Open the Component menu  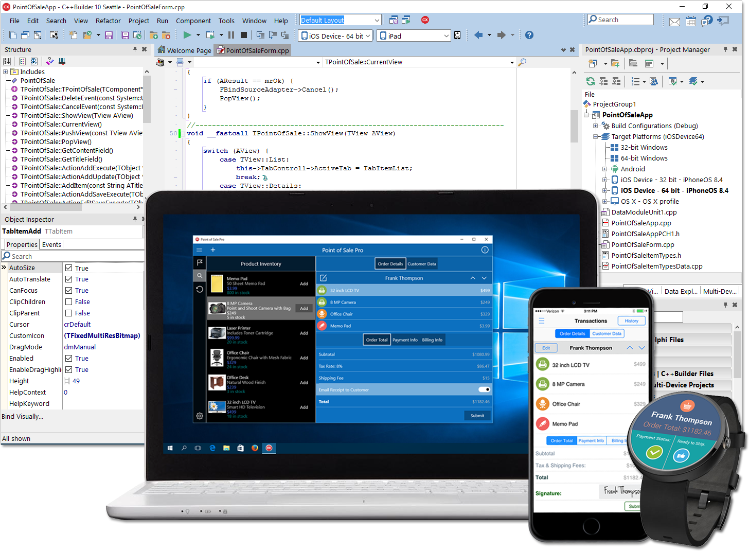tap(193, 21)
